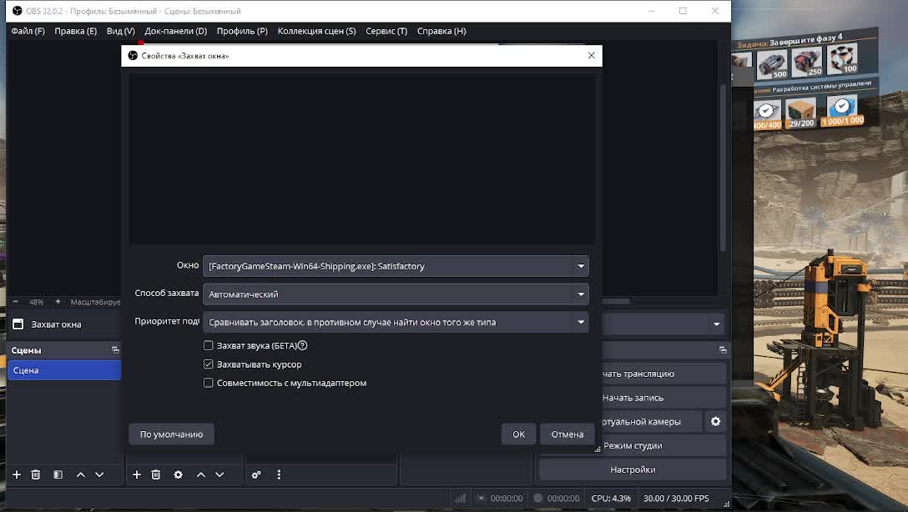Open the Приоритет подбора окна dropdown
The width and height of the screenshot is (908, 512).
click(x=396, y=322)
